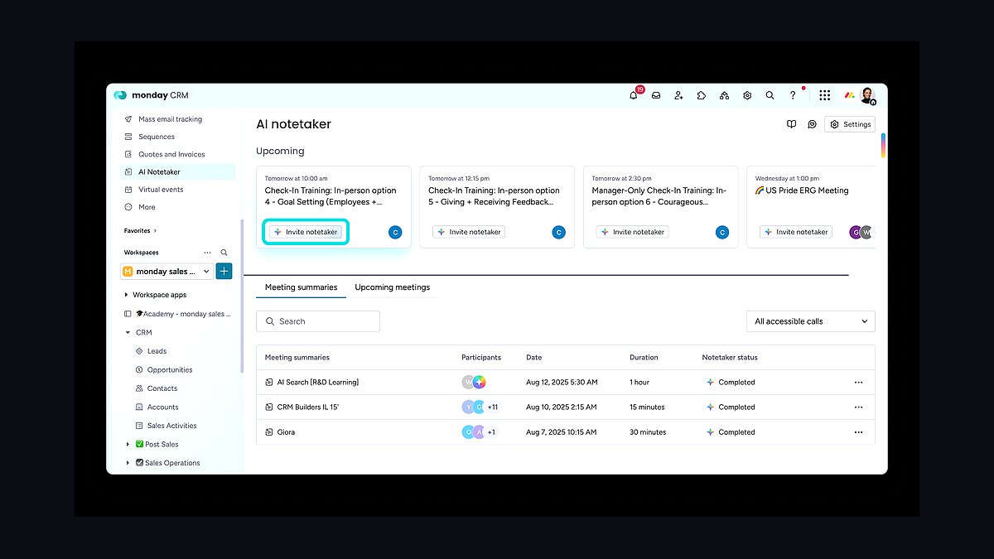The image size is (994, 559).
Task: Open row menu for CRM Builders IL
Action: pyautogui.click(x=858, y=407)
